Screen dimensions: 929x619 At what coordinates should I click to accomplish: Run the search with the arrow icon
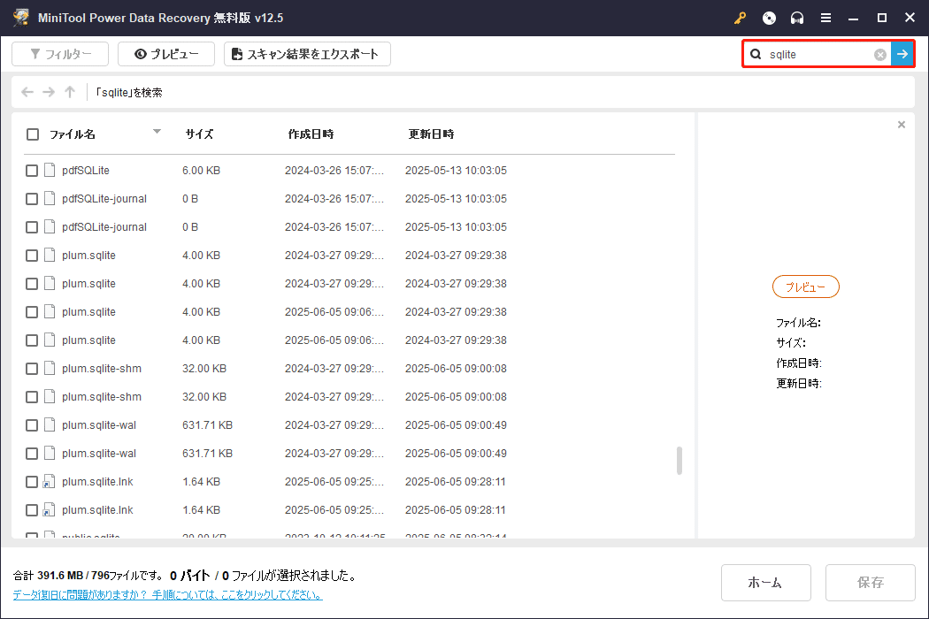(x=902, y=54)
